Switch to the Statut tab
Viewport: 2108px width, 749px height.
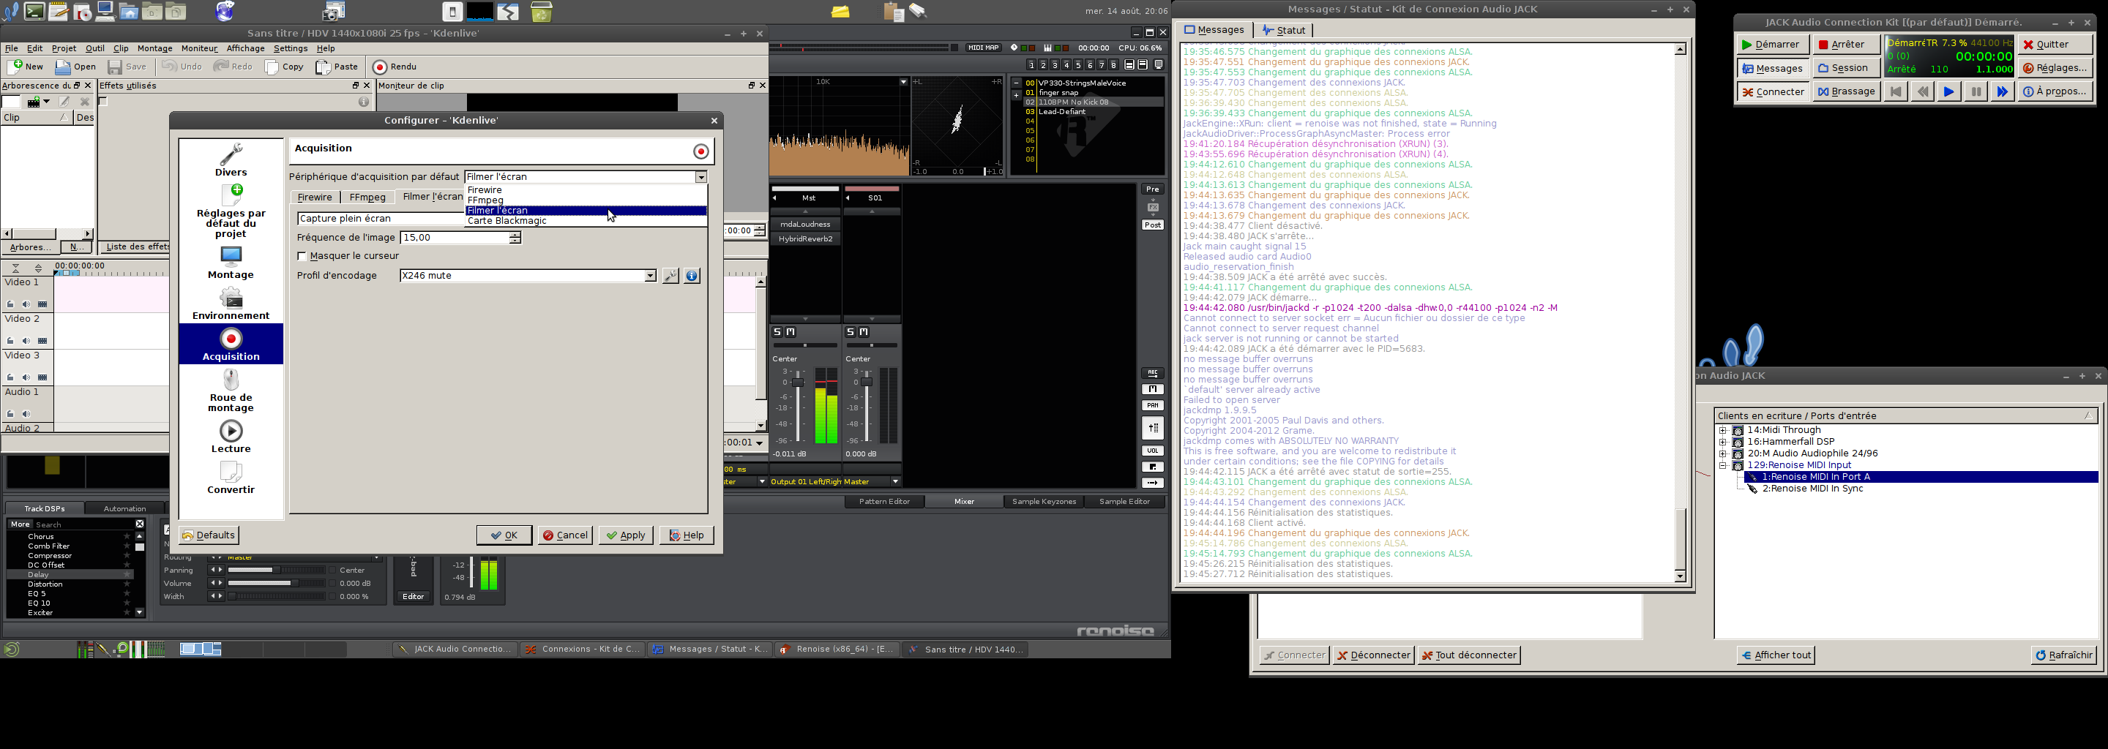(1284, 30)
